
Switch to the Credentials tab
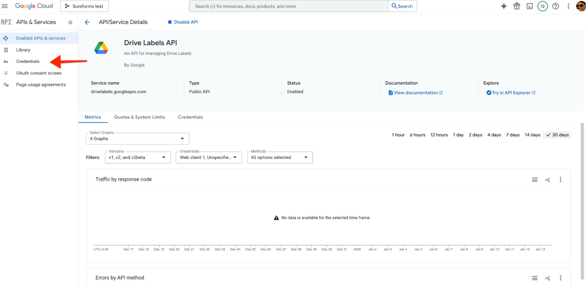click(x=190, y=117)
